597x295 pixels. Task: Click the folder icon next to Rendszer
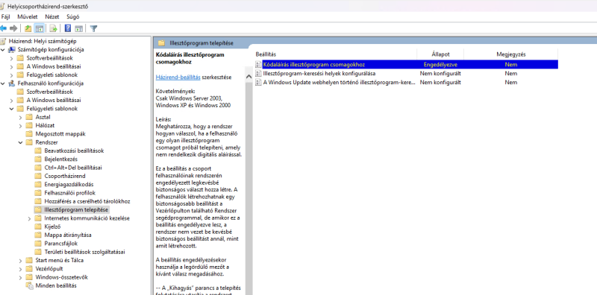pyautogui.click(x=29, y=142)
